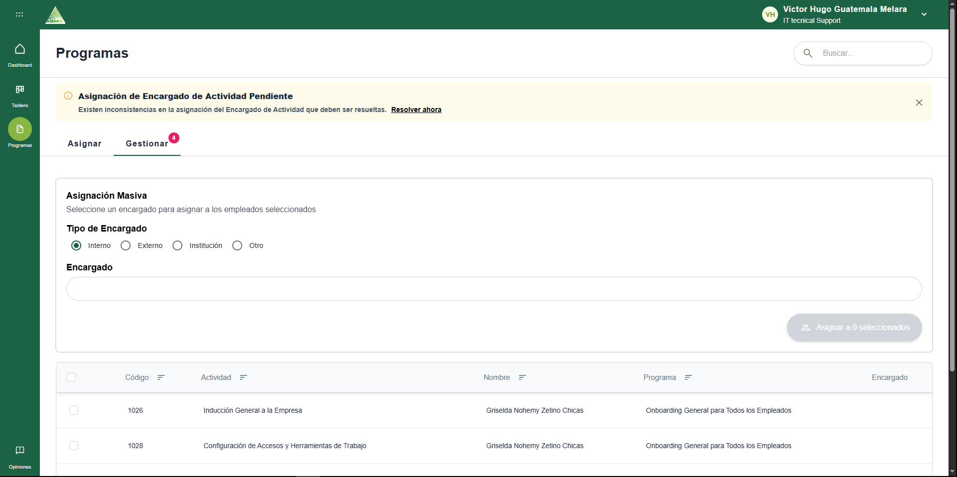Select the Externo radio option

[126, 245]
